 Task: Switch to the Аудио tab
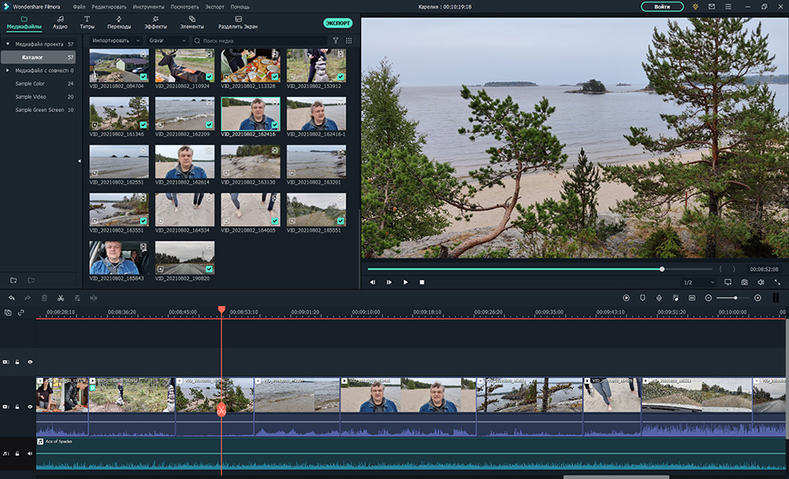click(x=60, y=22)
